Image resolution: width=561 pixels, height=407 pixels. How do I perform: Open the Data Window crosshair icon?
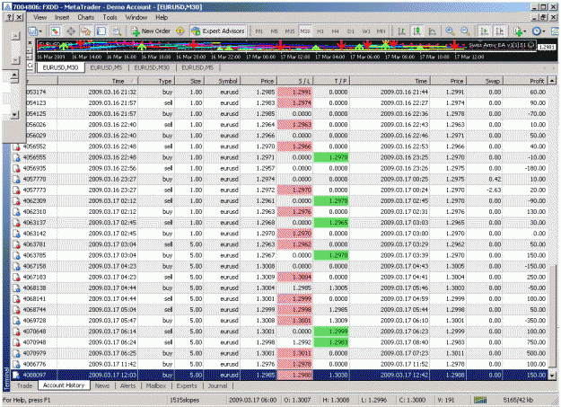[71, 31]
